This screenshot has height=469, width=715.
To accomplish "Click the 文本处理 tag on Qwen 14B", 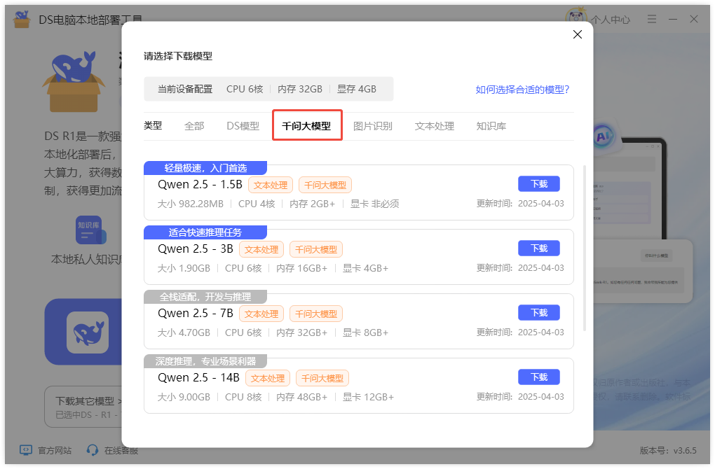I will pyautogui.click(x=268, y=379).
